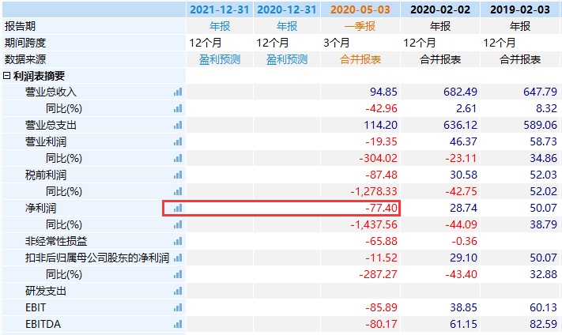Screen dimensions: 562x335
Task: Open 合并报表 link under 2020-05-03
Action: pyautogui.click(x=360, y=59)
